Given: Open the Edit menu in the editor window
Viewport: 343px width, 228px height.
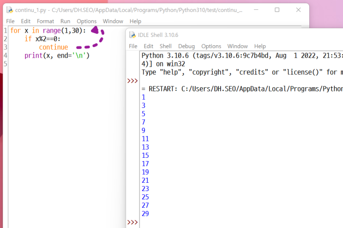Looking at the screenshot, I should (26, 21).
